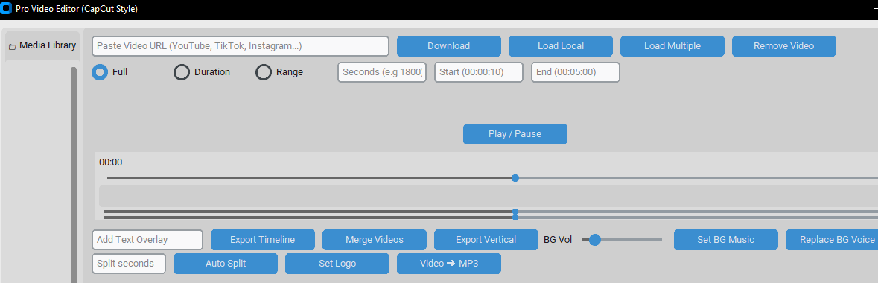878x283 pixels.
Task: Click the End time input field
Action: [576, 72]
